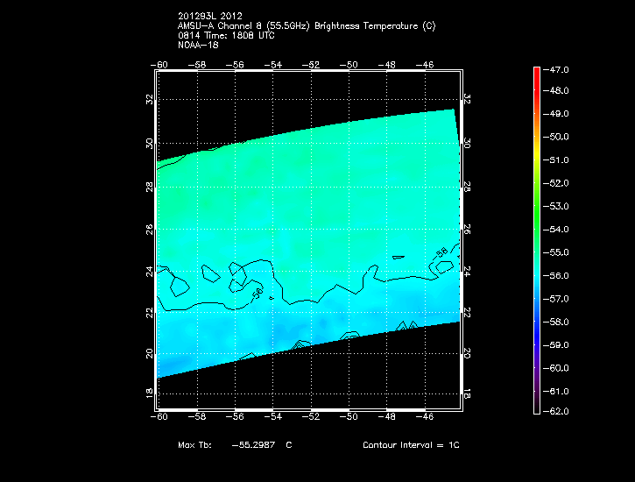The width and height of the screenshot is (635, 482).
Task: Click the -58.0 color scale label
Action: (559, 322)
